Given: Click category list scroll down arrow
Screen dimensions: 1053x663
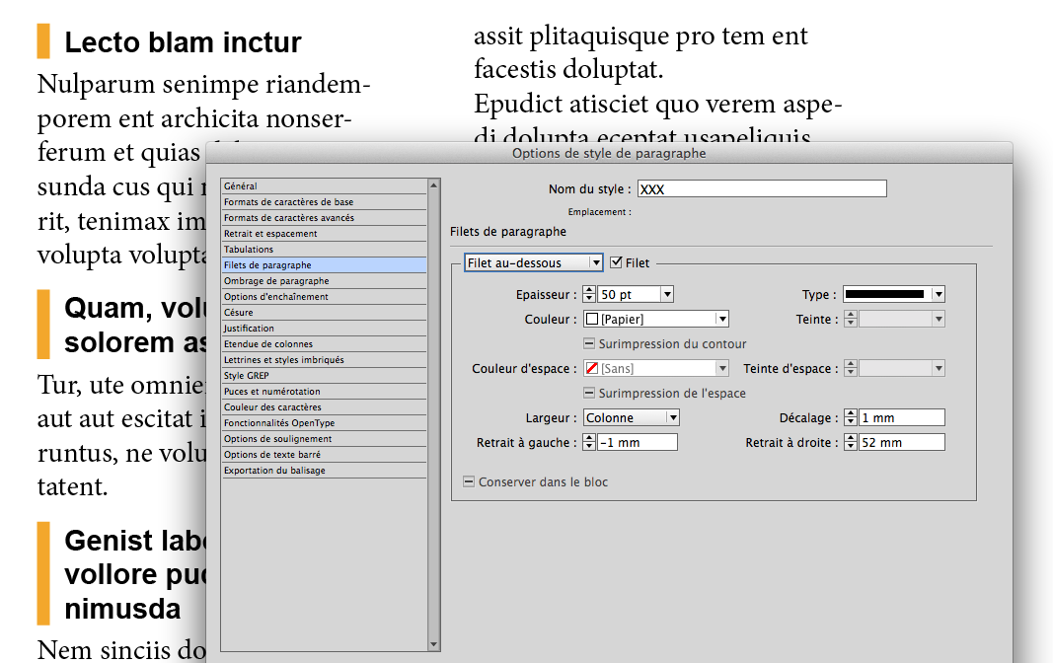Looking at the screenshot, I should click(x=434, y=645).
